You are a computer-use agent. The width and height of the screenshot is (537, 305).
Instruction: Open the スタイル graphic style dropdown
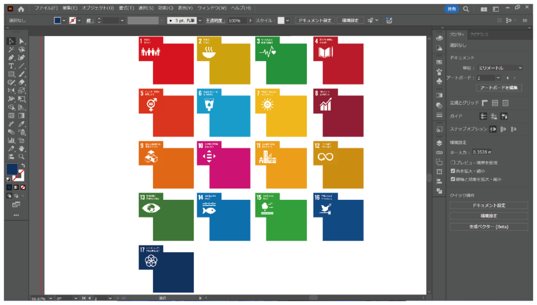pyautogui.click(x=287, y=20)
